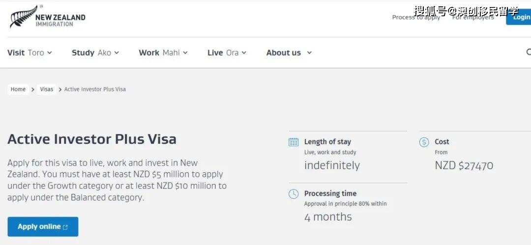Click the search magnifier icon at right edge

click(529, 52)
